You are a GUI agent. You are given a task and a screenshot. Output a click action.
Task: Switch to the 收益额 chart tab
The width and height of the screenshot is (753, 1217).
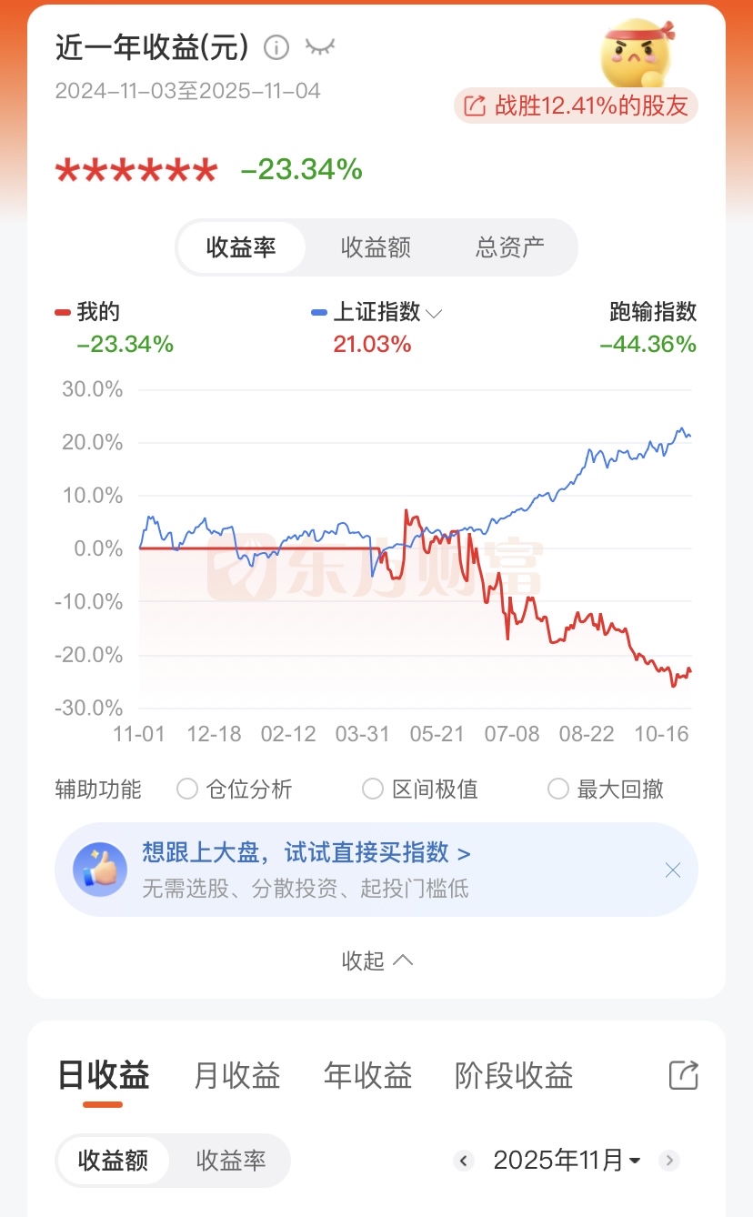376,247
